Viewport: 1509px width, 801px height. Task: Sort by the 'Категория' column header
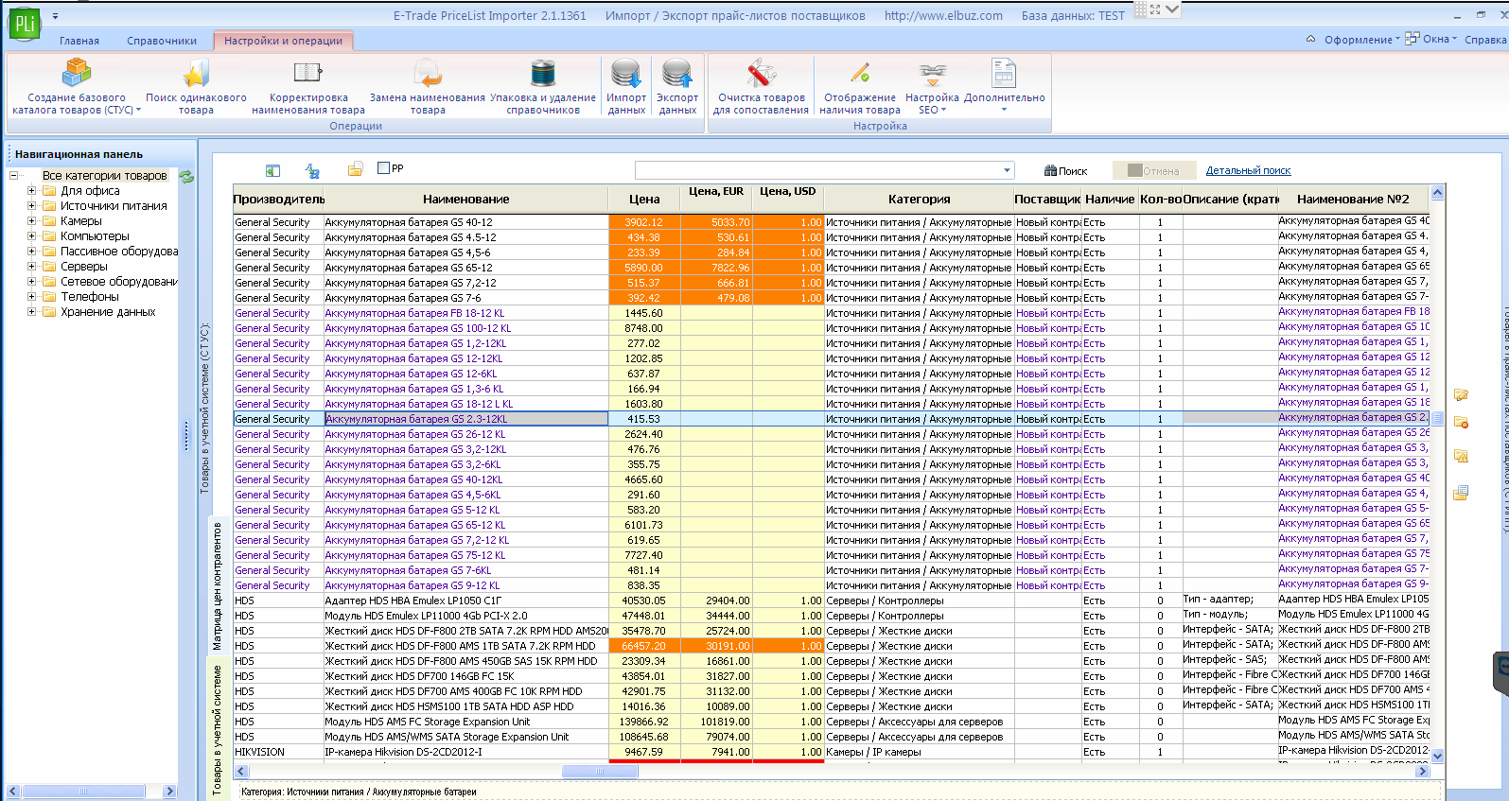[x=919, y=200]
